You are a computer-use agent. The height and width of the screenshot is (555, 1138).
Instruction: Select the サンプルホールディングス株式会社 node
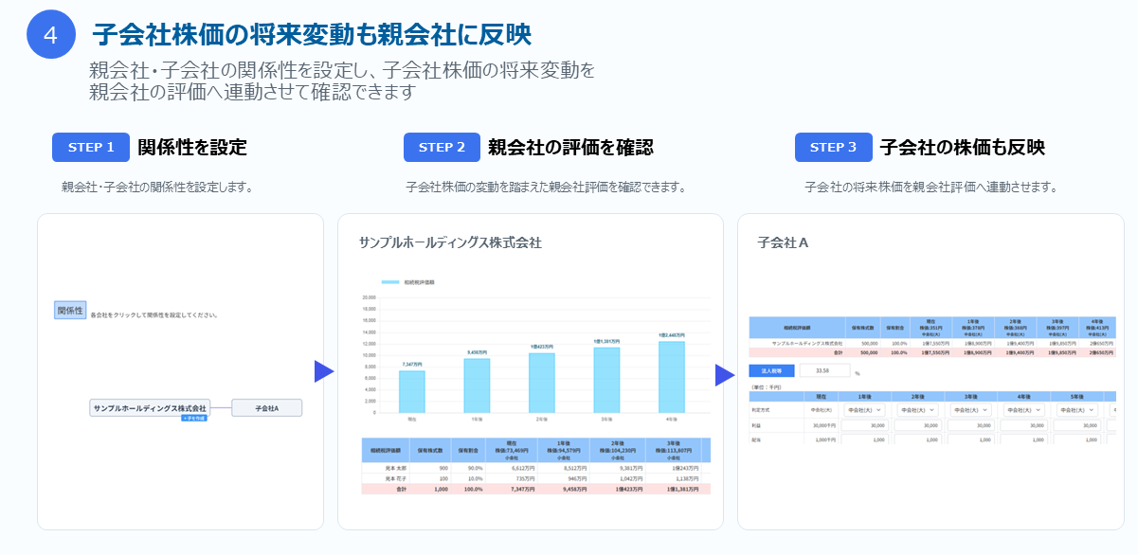(150, 408)
